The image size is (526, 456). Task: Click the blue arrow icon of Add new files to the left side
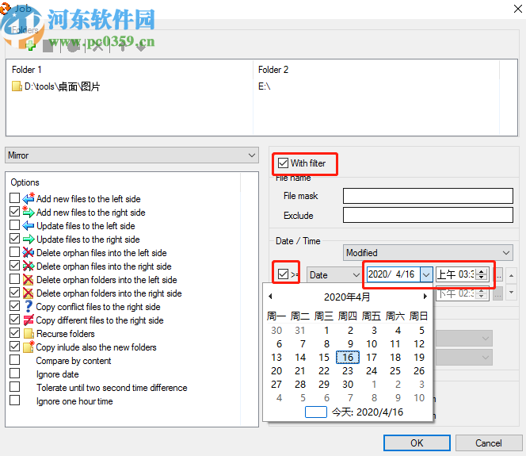pyautogui.click(x=29, y=198)
